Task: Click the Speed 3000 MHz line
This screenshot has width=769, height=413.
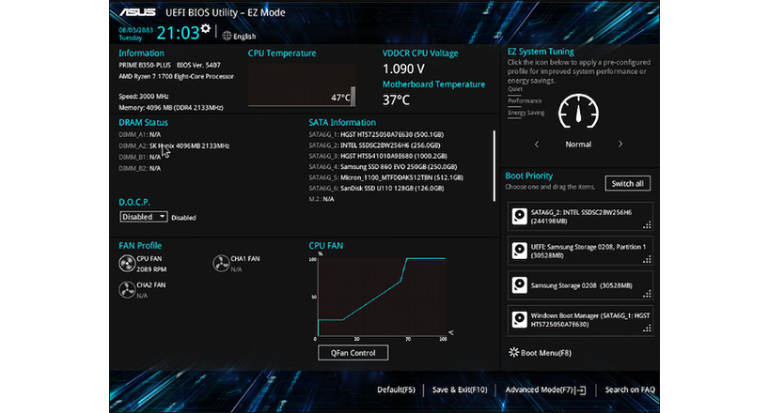Action: pos(144,96)
